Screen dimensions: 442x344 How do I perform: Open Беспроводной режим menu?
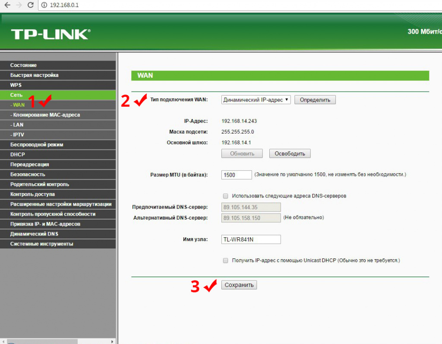(x=58, y=144)
